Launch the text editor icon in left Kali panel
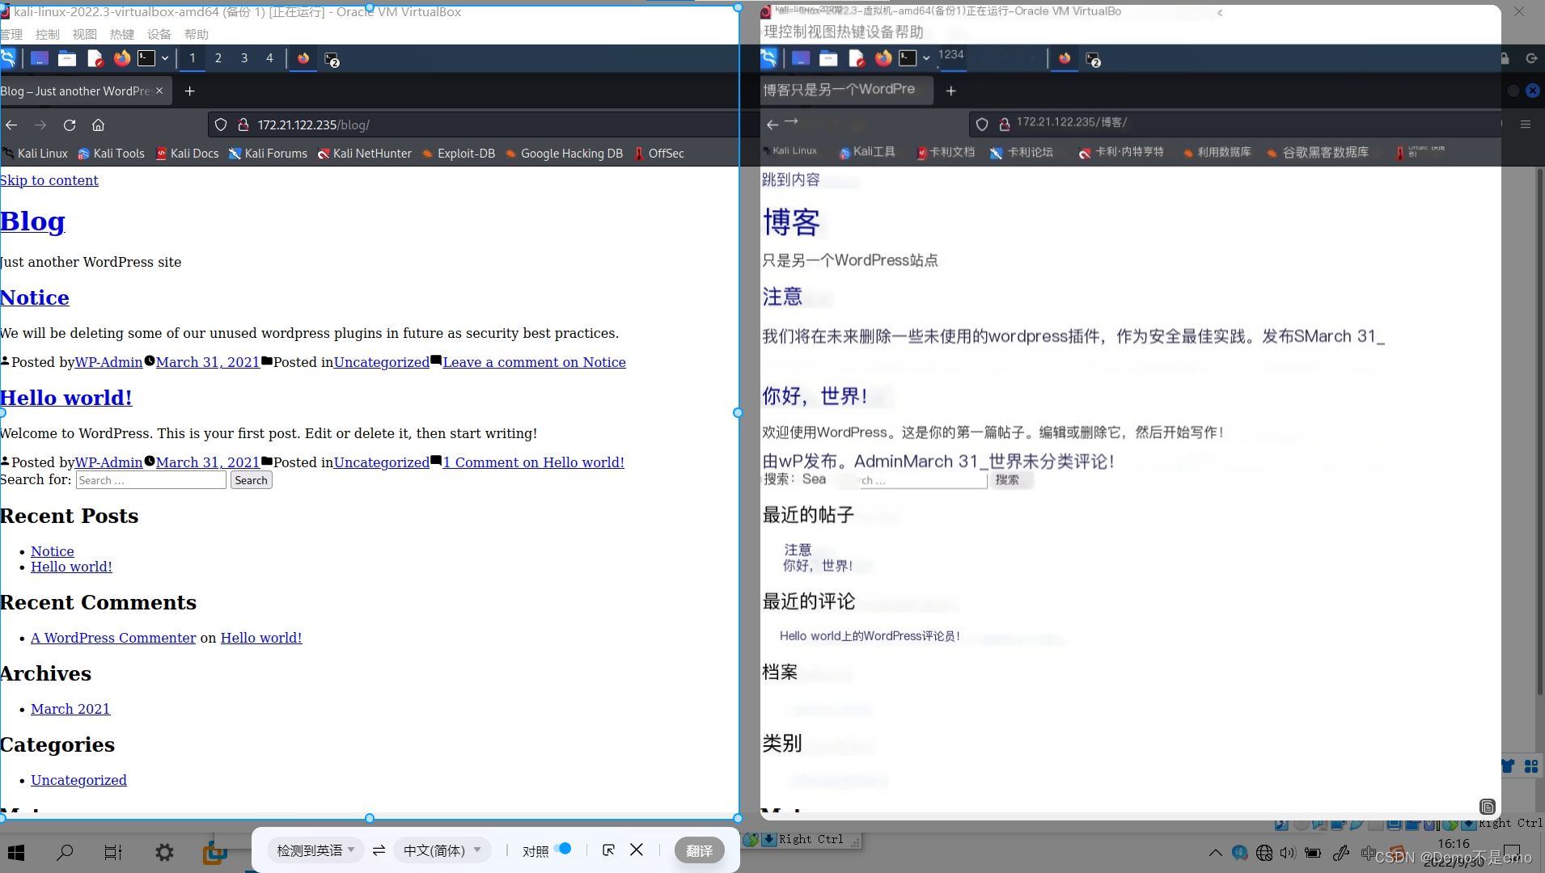Screen dimensions: 1545x873 click(x=95, y=58)
